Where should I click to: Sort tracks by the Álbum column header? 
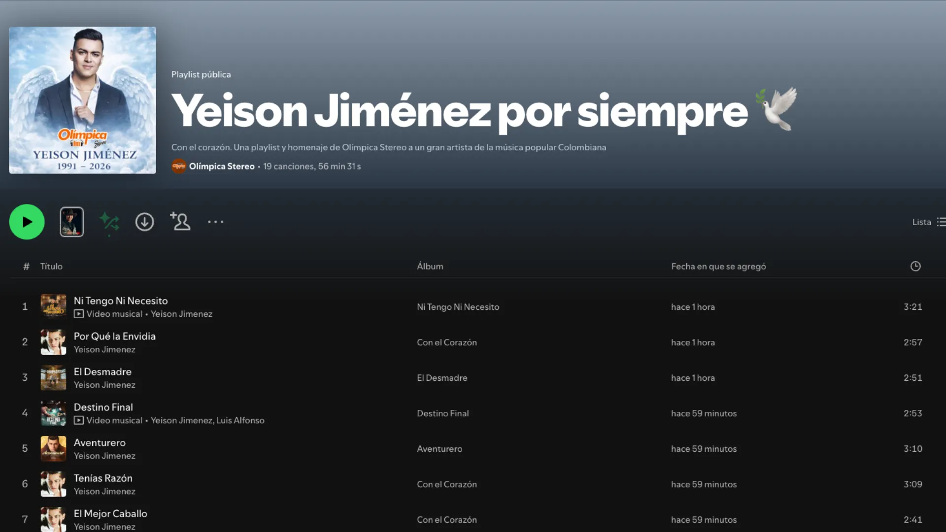click(x=430, y=266)
